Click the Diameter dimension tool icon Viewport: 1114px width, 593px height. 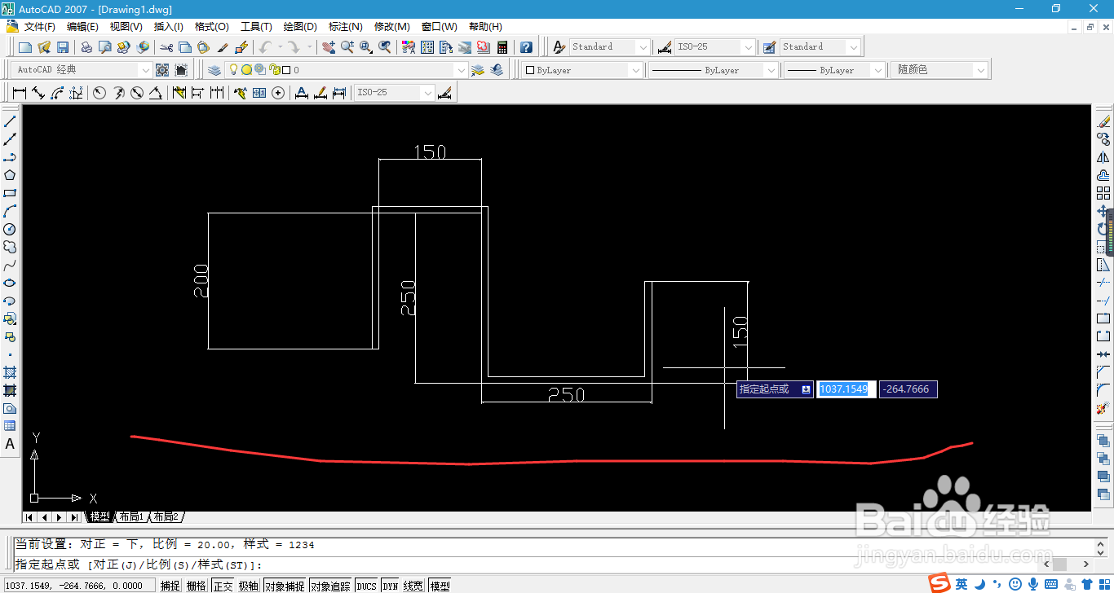(137, 93)
